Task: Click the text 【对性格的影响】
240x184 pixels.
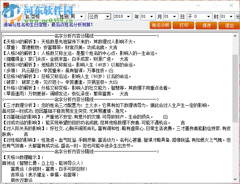Action: click(19, 140)
